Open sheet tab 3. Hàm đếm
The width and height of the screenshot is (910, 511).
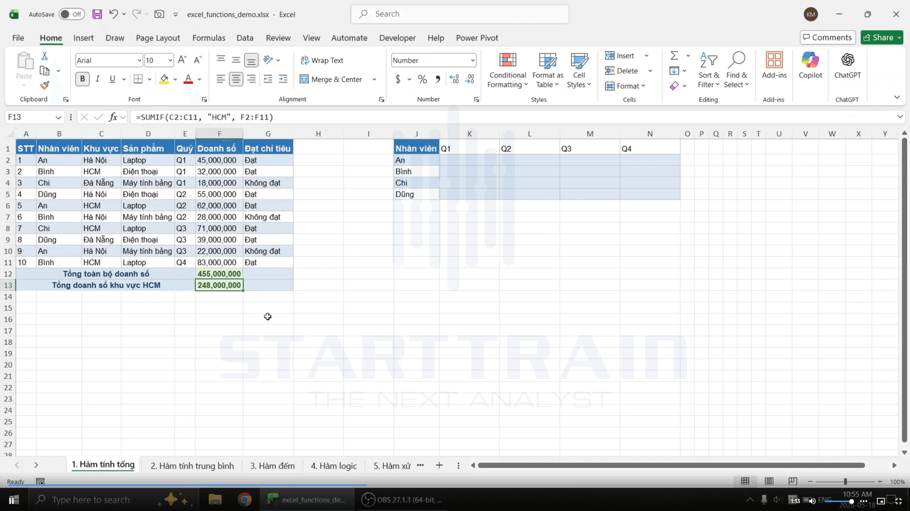[272, 466]
